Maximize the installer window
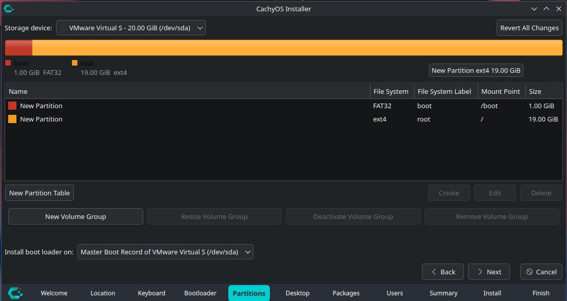Viewport: 567px width, 301px height. pyautogui.click(x=546, y=9)
